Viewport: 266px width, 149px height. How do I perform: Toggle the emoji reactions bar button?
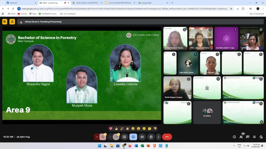point(133,137)
